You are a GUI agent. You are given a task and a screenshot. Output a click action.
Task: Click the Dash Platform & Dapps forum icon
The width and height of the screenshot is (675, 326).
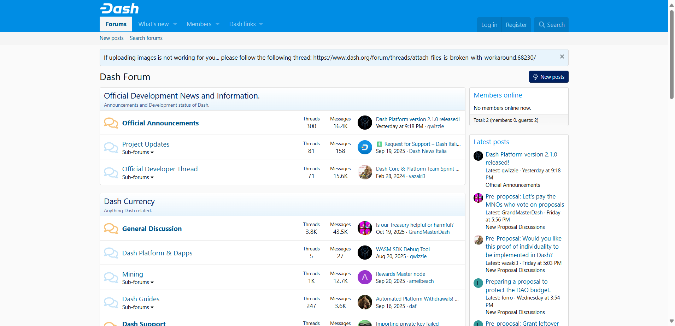click(111, 253)
